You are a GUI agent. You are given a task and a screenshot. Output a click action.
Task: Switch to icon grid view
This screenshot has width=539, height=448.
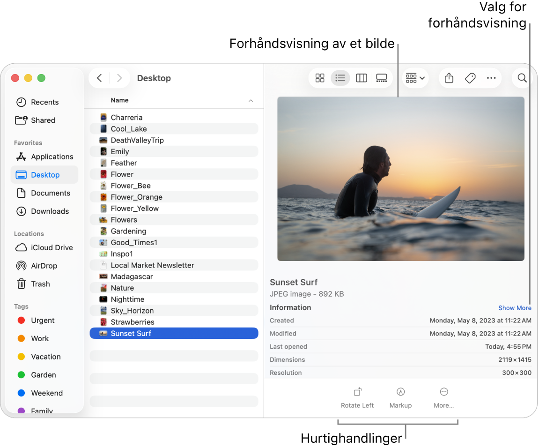click(x=320, y=78)
